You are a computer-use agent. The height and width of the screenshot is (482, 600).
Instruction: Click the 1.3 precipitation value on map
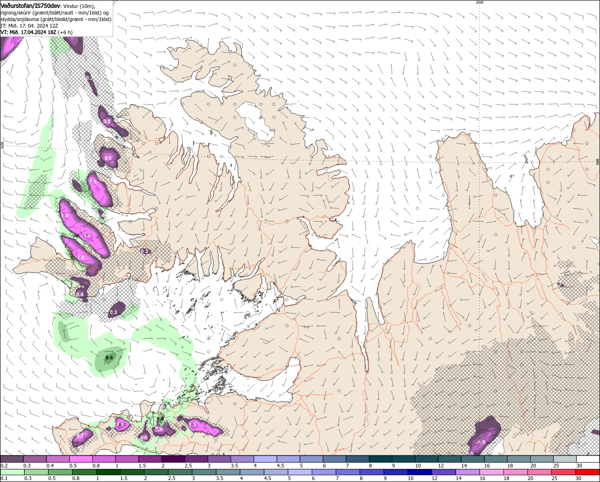tap(193, 425)
